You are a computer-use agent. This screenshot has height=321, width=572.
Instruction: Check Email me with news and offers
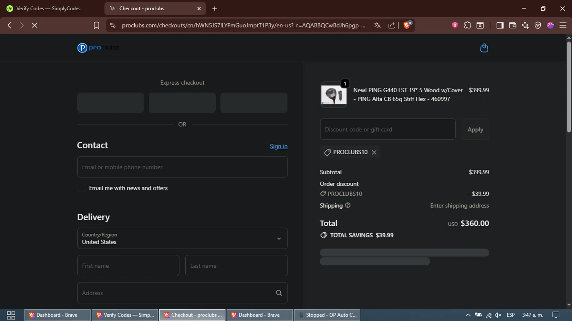click(81, 188)
